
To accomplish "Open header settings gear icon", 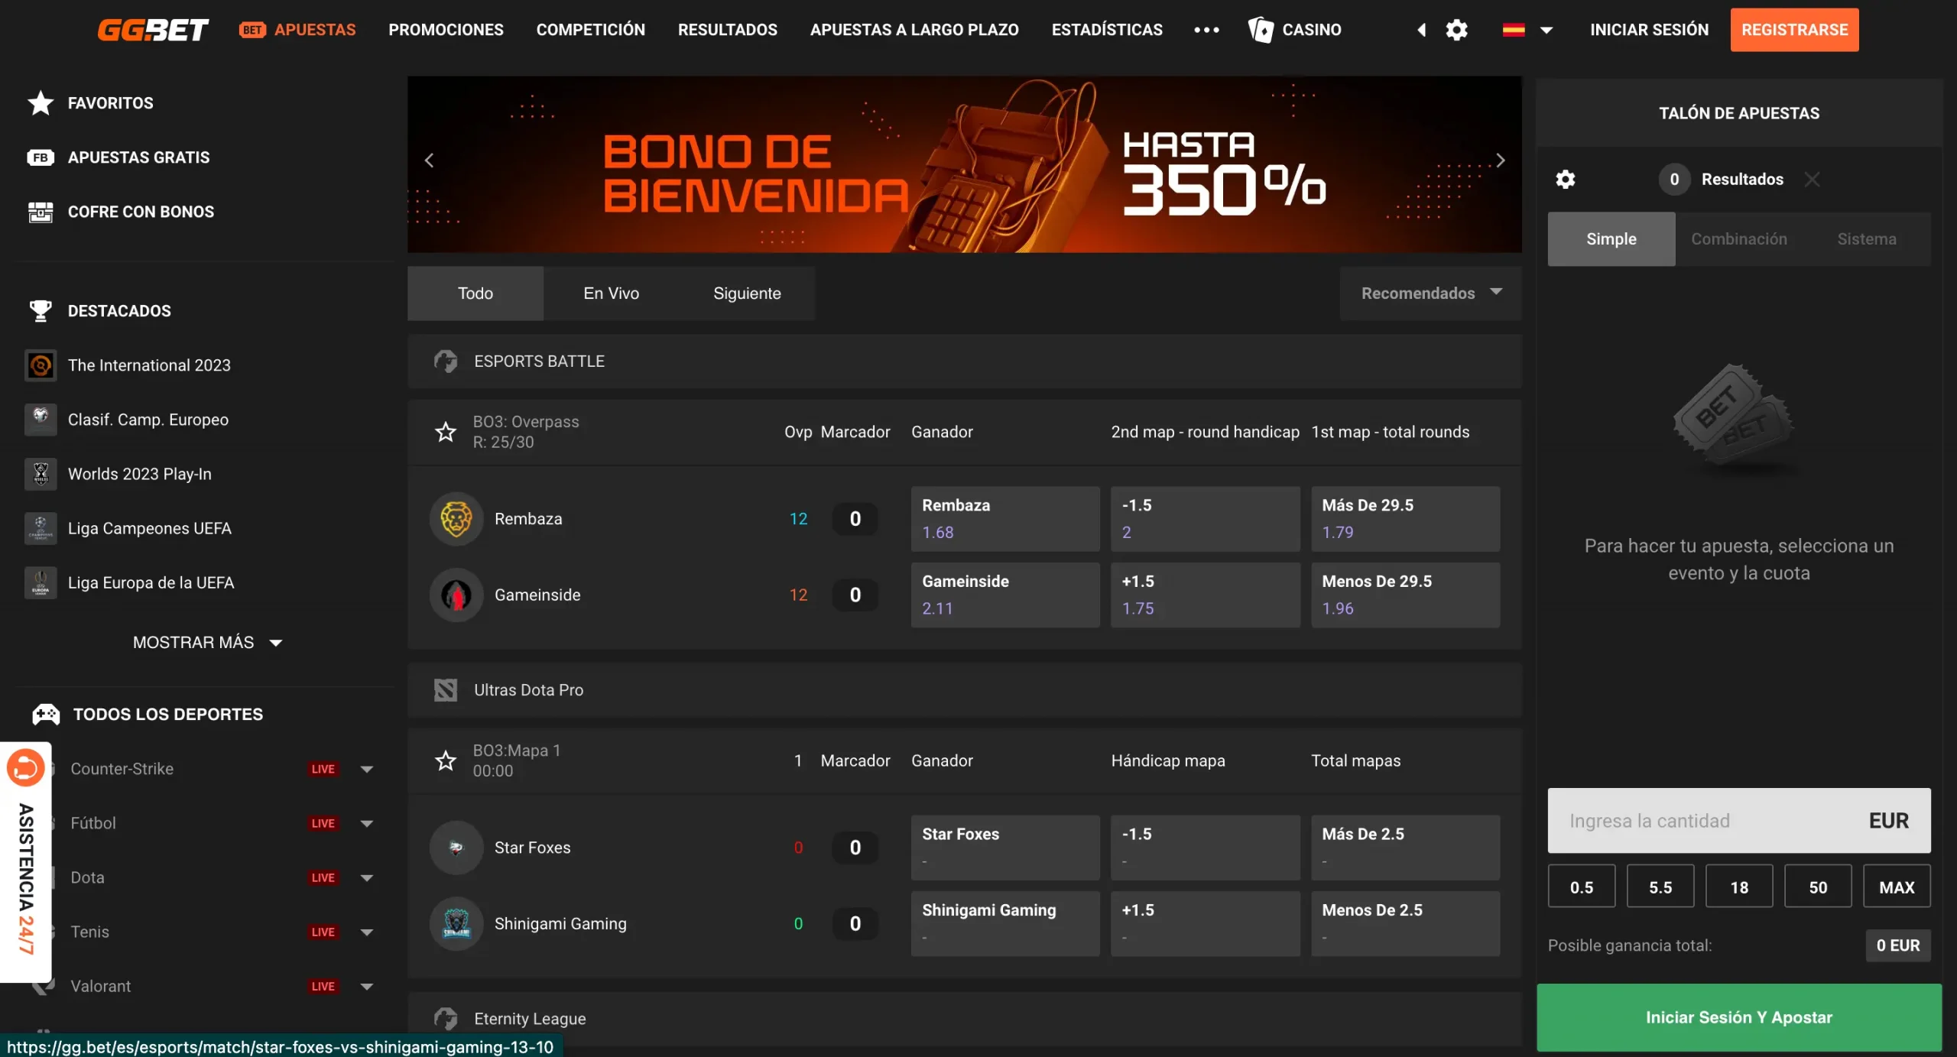I will [x=1457, y=30].
